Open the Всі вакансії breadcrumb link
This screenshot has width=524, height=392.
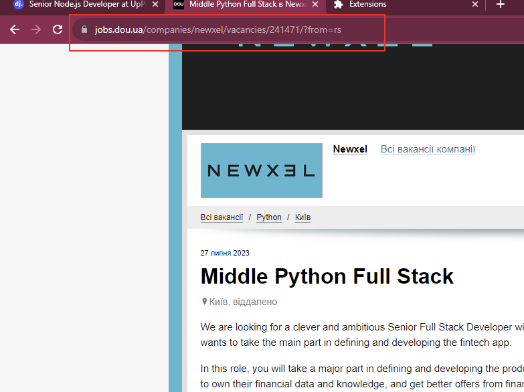coord(222,217)
